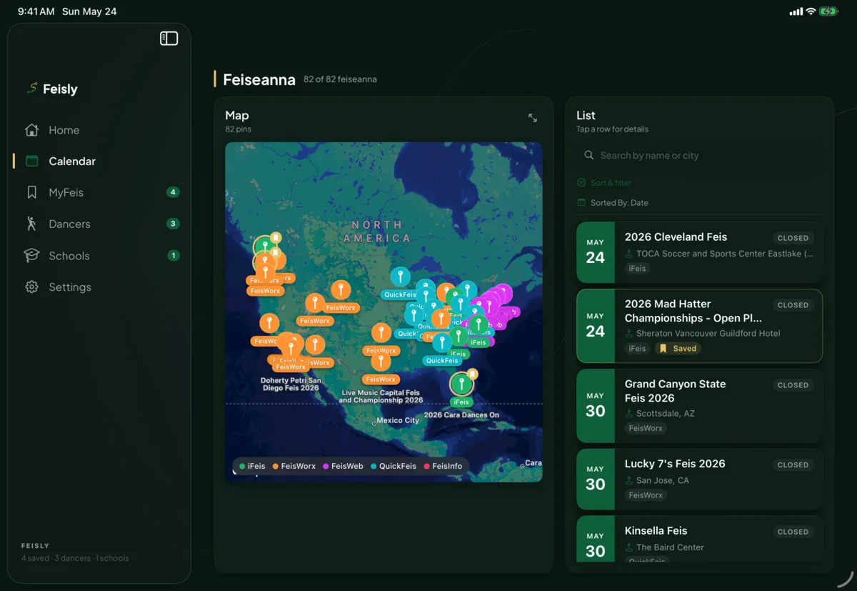Click the Saved tag on Mad Hatter
The height and width of the screenshot is (591, 857).
678,349
